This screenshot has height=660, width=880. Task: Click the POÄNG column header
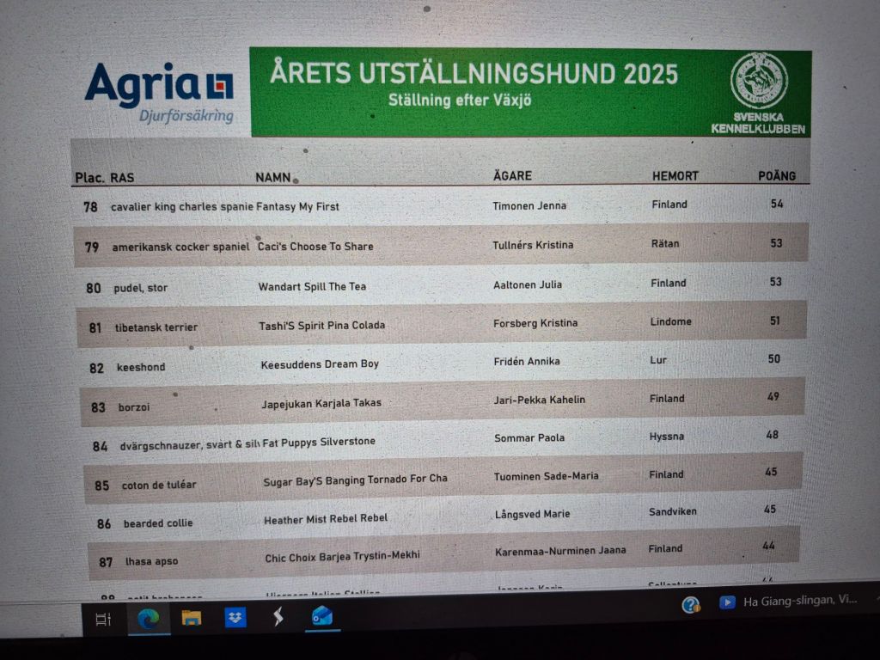click(x=776, y=175)
